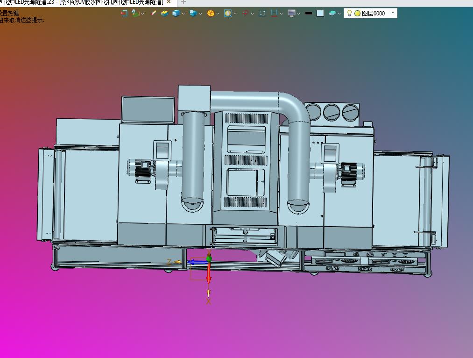The width and height of the screenshot is (473, 358).
Task: Click the red eraser pencil icon
Action: [x=153, y=13]
